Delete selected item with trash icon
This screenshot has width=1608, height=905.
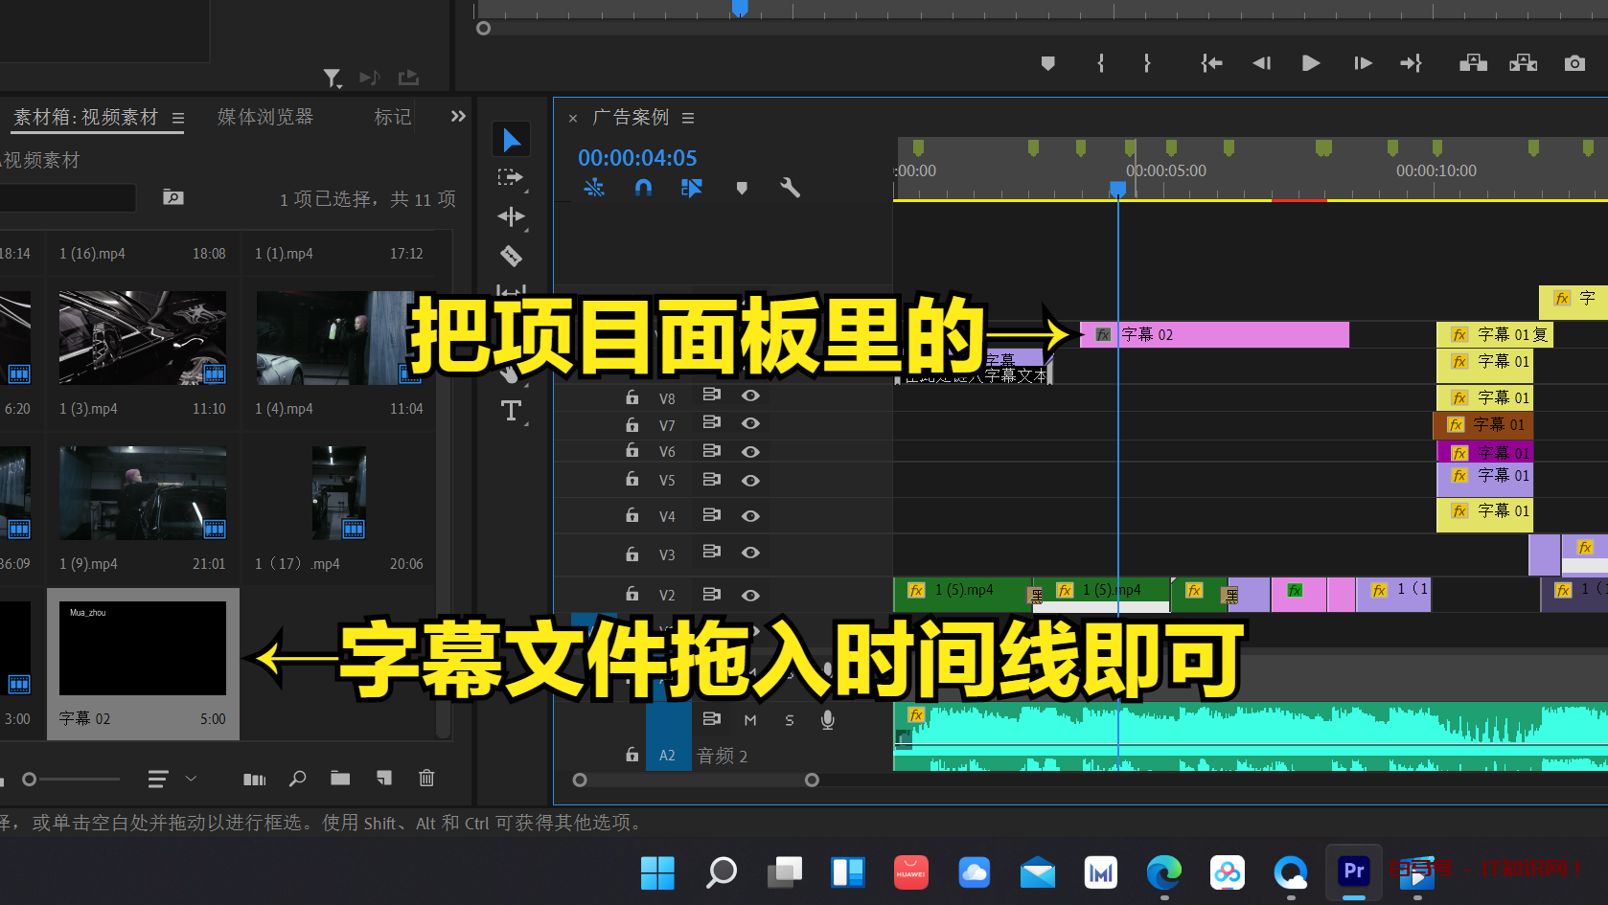click(x=426, y=779)
